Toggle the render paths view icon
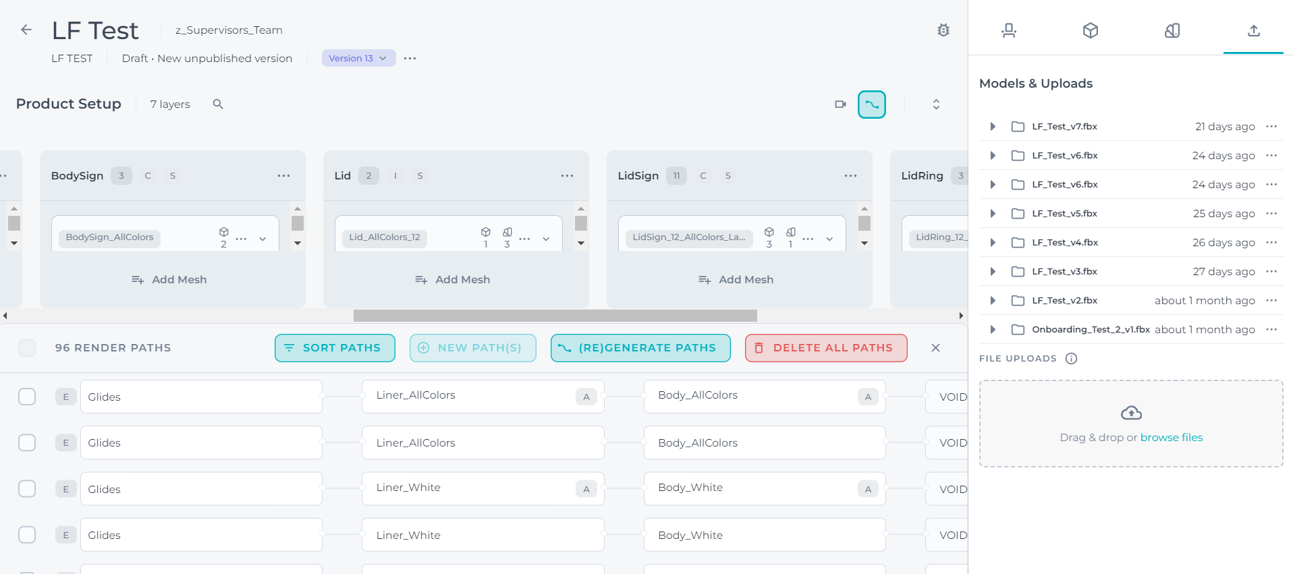Viewport: 1293px width, 574px height. pos(871,105)
